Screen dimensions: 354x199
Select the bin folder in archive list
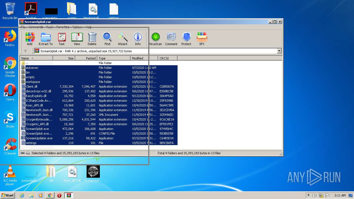click(x=99, y=72)
